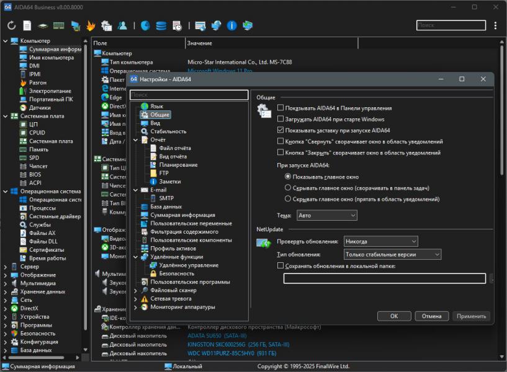Enable 'Загружать AIDA64 при старте Windows'
This screenshot has height=372, width=507.
280,119
